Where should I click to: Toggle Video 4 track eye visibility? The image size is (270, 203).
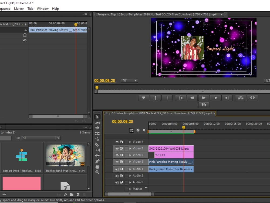tap(117, 142)
